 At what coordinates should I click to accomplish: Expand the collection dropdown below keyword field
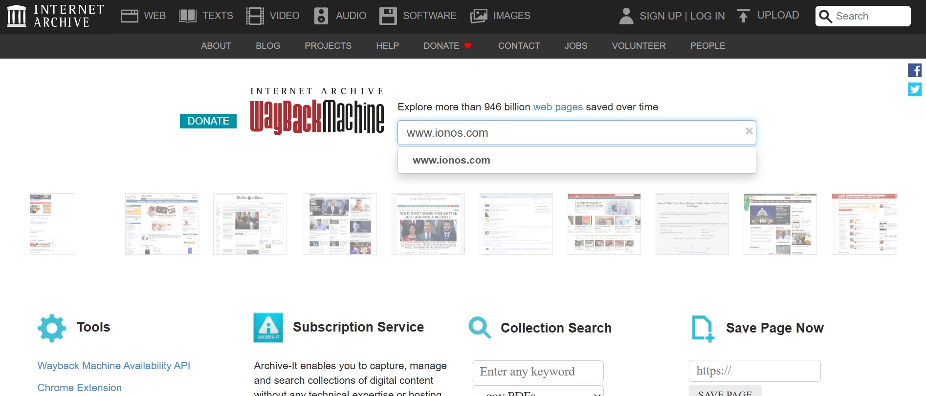pos(537,392)
